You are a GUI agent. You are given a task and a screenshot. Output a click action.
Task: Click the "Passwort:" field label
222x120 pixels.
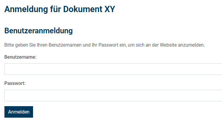point(15,83)
